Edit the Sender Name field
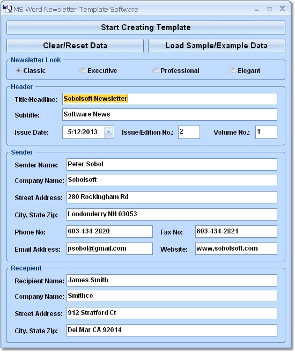Image resolution: width=295 pixels, height=352 pixels. point(172,165)
